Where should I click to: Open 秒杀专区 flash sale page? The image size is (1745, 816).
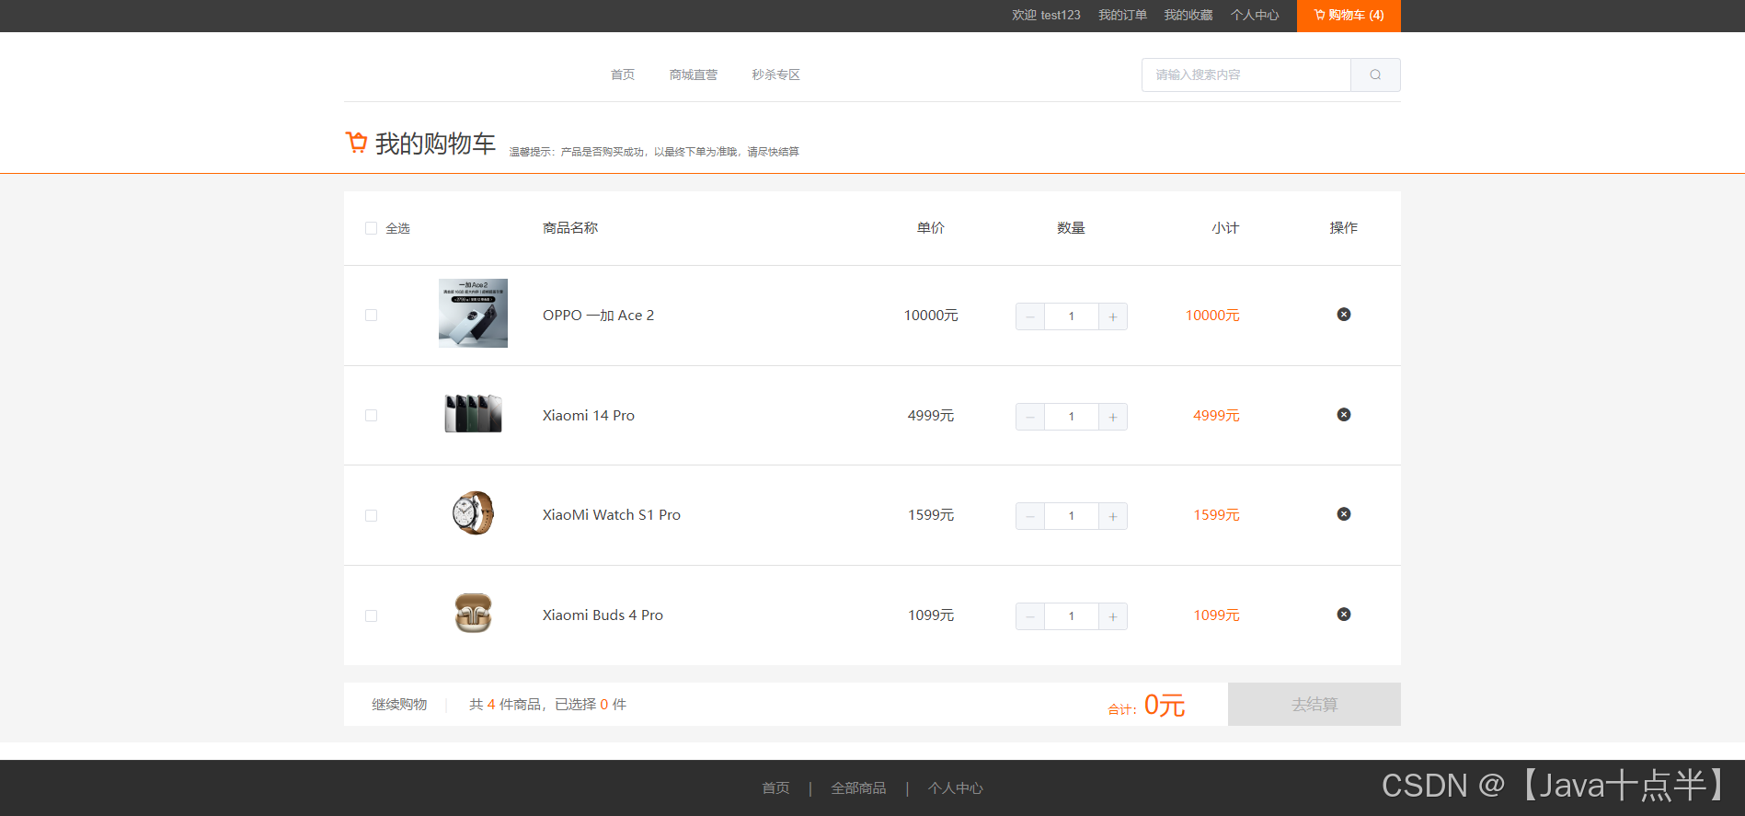click(x=775, y=75)
